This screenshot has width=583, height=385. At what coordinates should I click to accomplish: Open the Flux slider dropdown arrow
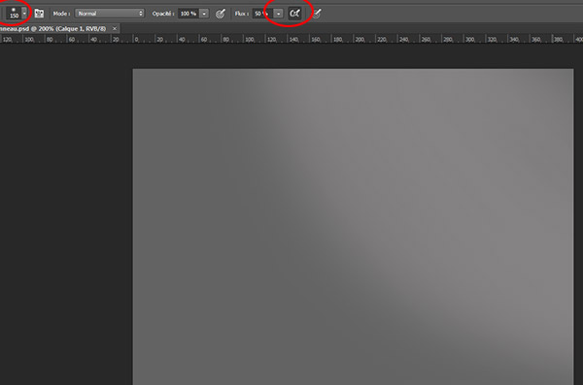coord(278,14)
